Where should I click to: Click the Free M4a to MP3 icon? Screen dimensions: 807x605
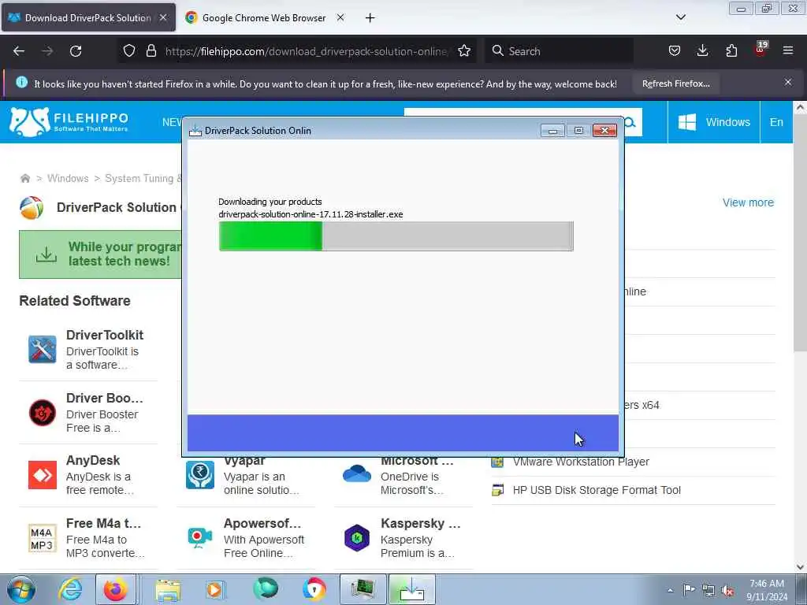[x=43, y=539]
